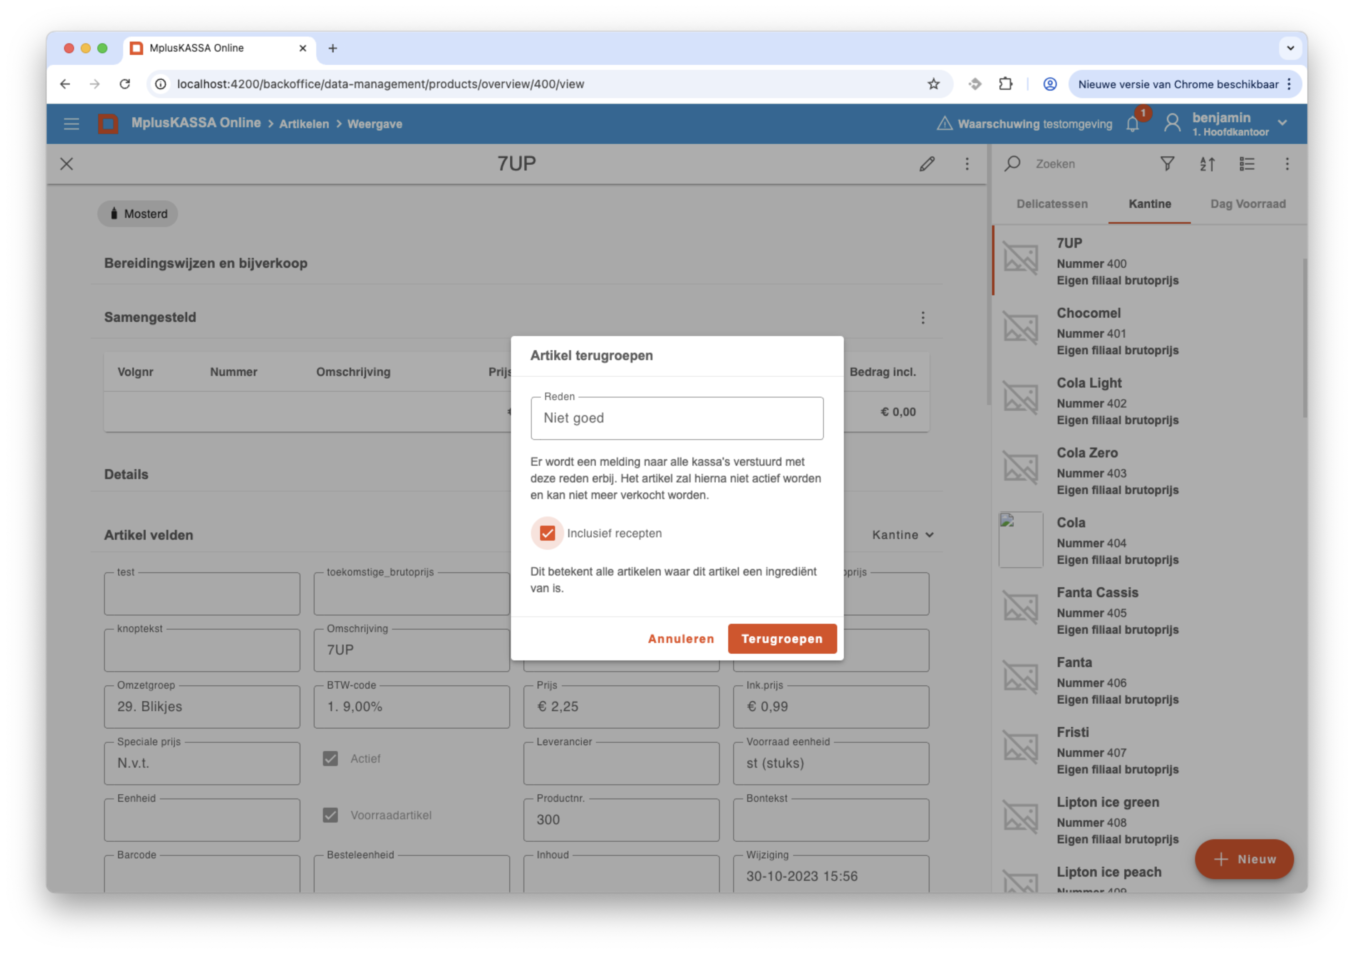Image resolution: width=1354 pixels, height=954 pixels.
Task: Close the 7UP article view
Action: point(67,164)
